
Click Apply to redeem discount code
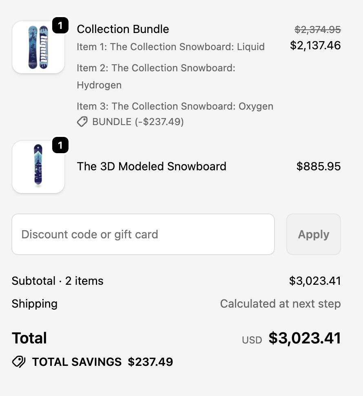pos(313,234)
